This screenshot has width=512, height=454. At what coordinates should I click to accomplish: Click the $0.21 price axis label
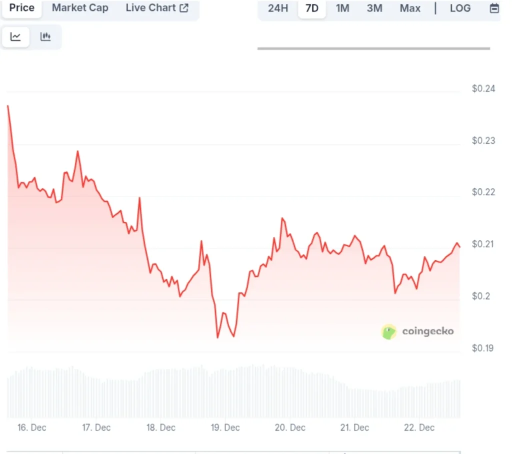coord(483,244)
